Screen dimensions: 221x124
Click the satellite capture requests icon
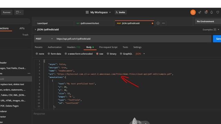pyautogui.click(x=200, y=12)
